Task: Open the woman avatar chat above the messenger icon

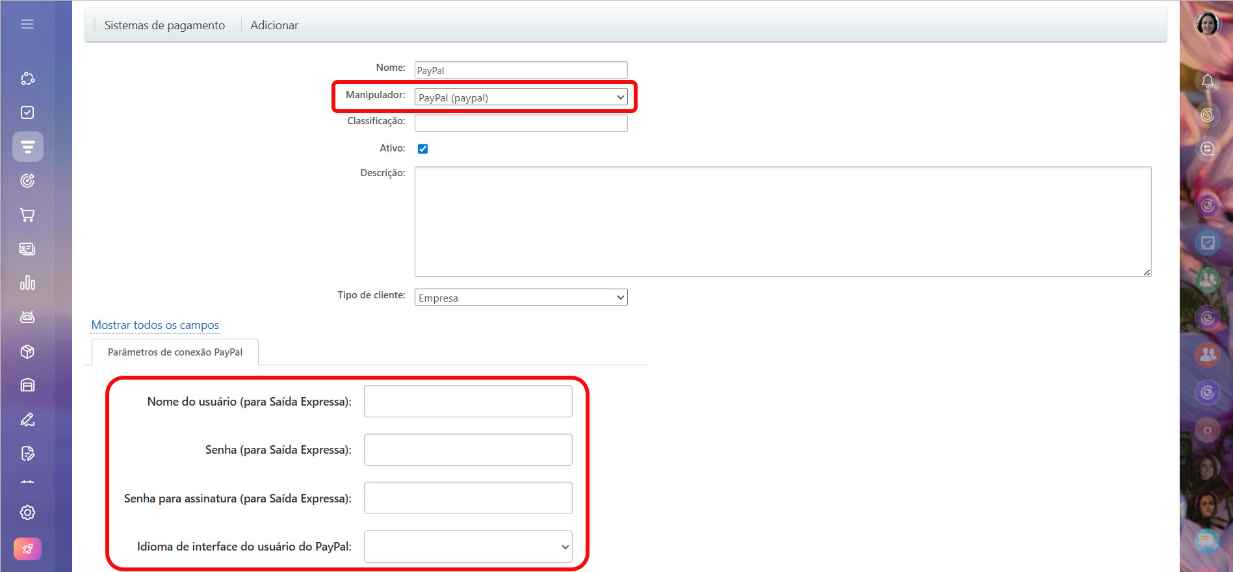Action: (1208, 504)
